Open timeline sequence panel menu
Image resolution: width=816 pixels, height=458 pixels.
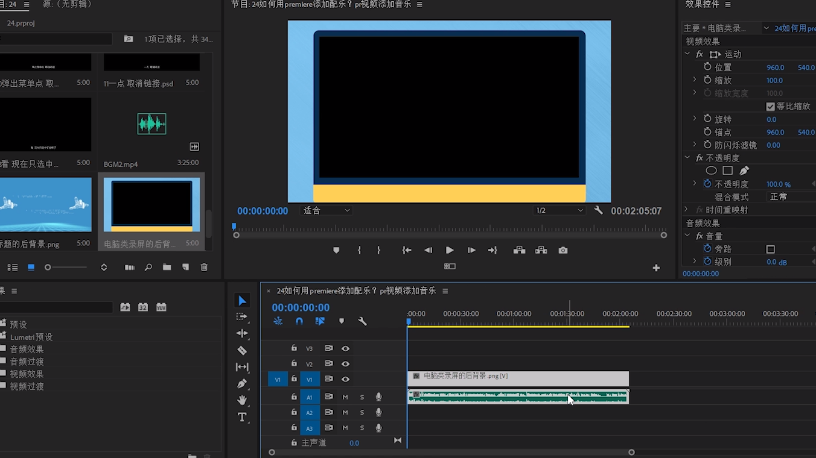click(445, 291)
